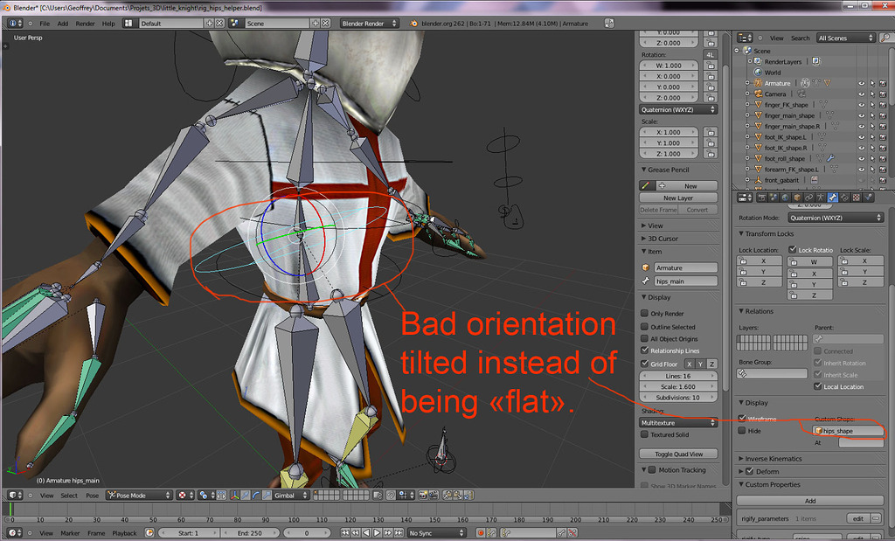Click the paste pose icon in 3D header

(x=458, y=495)
